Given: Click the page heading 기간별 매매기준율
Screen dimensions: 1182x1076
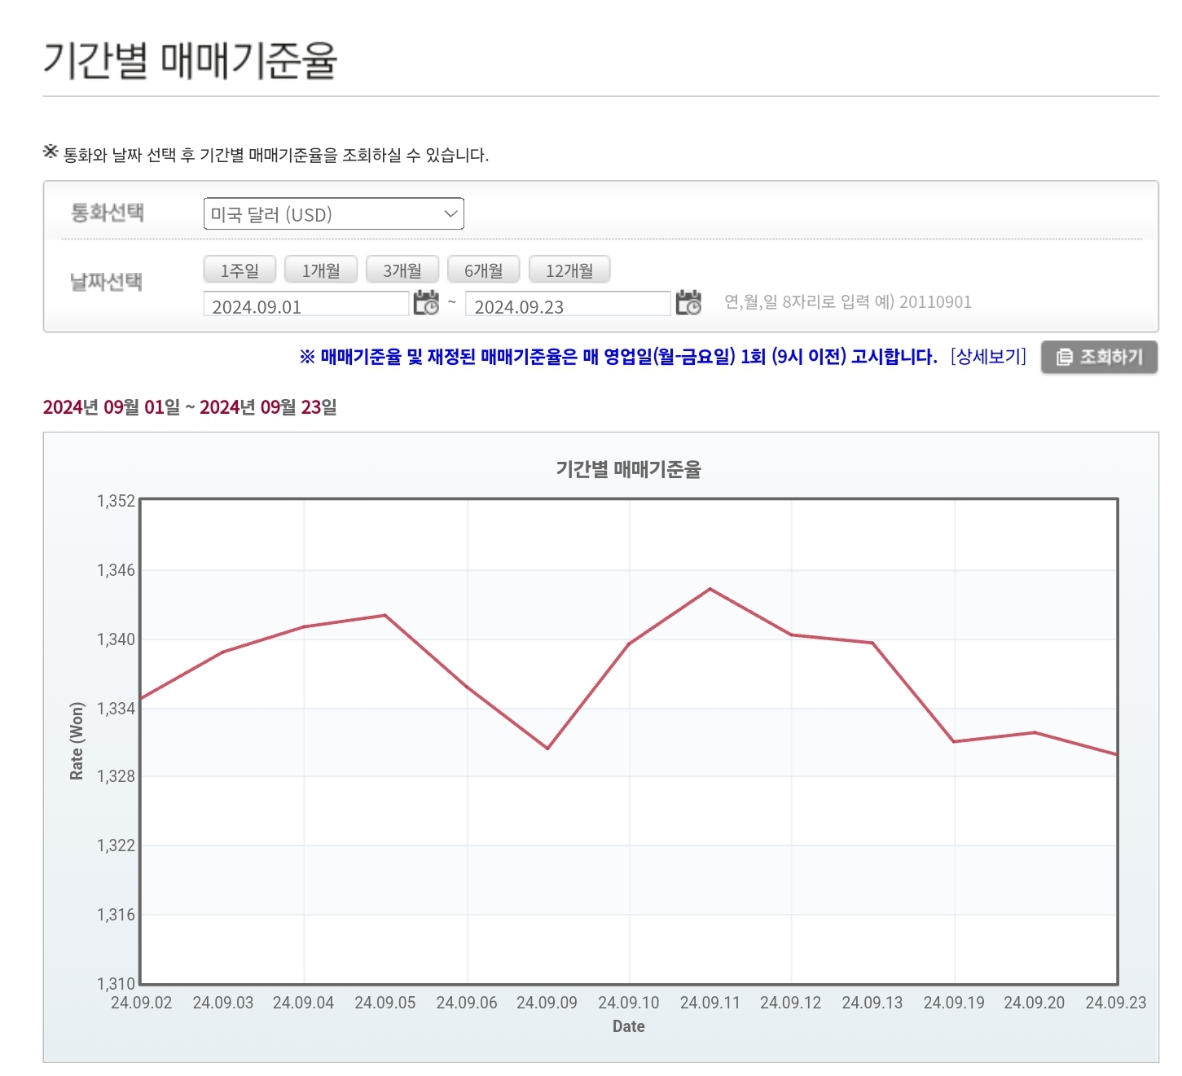Looking at the screenshot, I should tap(190, 60).
